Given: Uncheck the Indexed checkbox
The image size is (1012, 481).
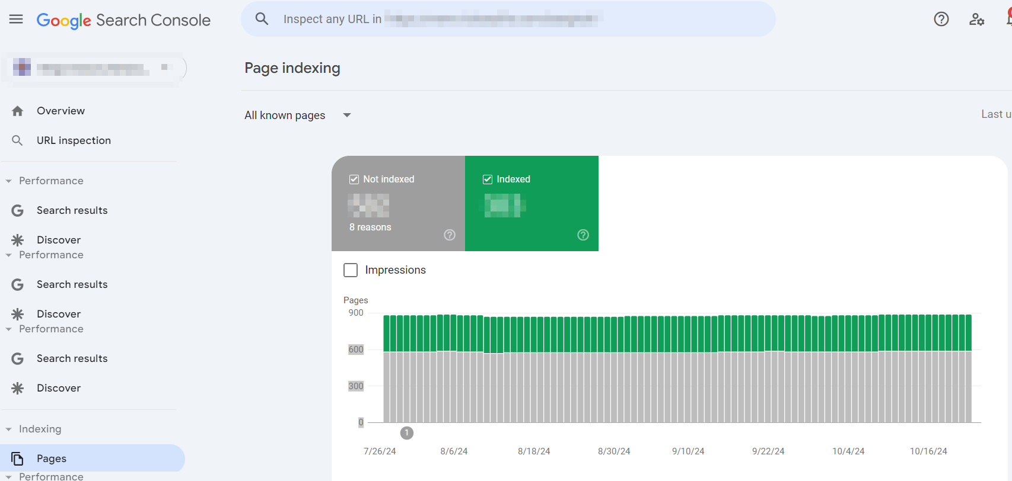Looking at the screenshot, I should tap(488, 179).
